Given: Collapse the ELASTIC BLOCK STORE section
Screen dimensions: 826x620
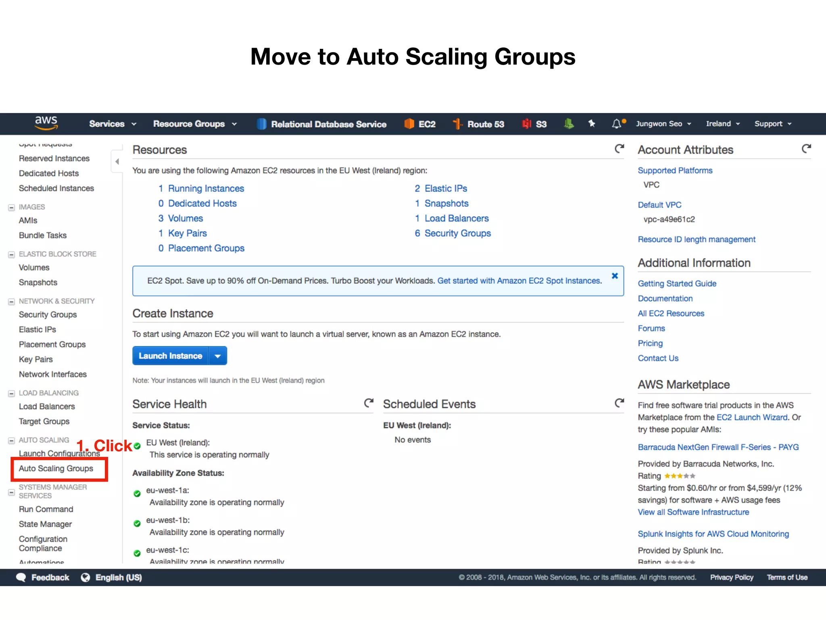Looking at the screenshot, I should point(12,255).
